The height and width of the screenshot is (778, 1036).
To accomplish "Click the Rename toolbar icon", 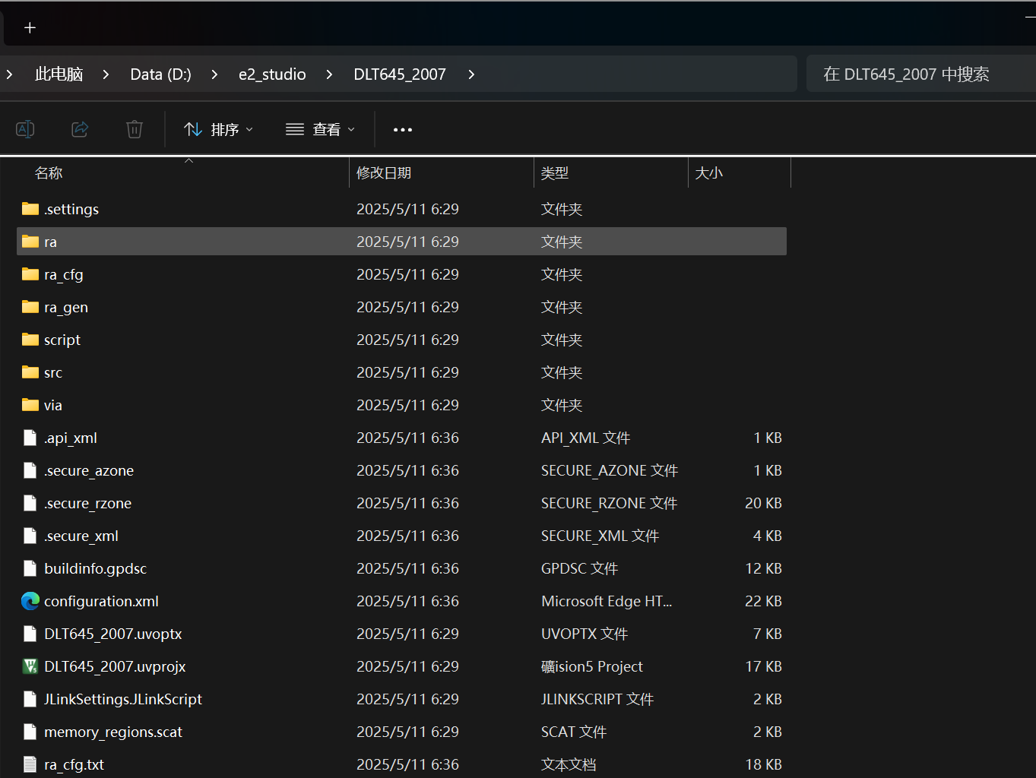I will point(25,129).
